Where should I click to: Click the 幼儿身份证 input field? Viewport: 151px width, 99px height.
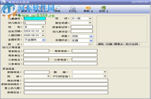click(x=82, y=31)
